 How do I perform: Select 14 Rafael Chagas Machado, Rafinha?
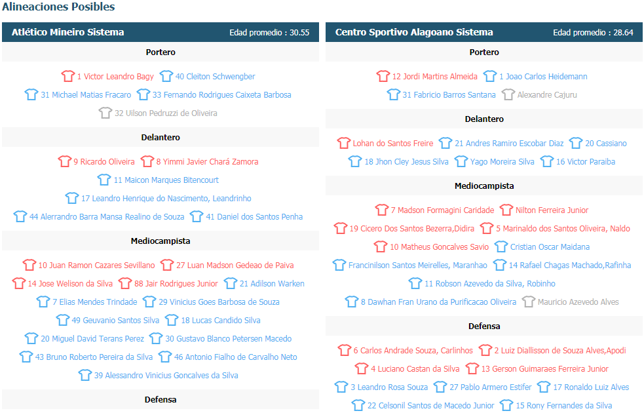click(x=570, y=265)
